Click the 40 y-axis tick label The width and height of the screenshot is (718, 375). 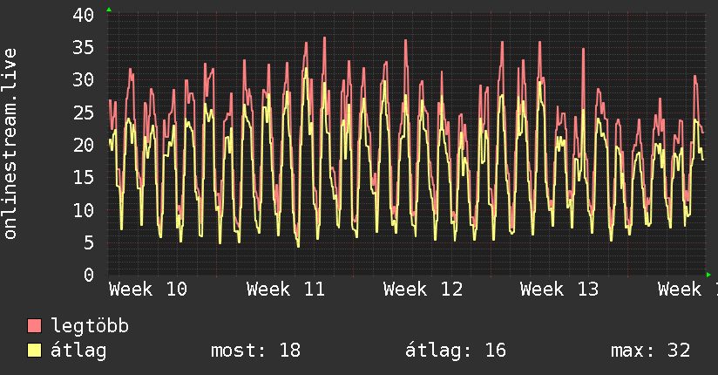click(84, 15)
